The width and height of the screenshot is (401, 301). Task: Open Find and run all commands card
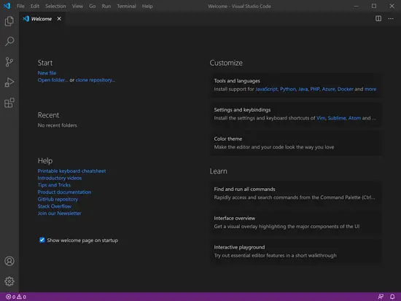296,193
